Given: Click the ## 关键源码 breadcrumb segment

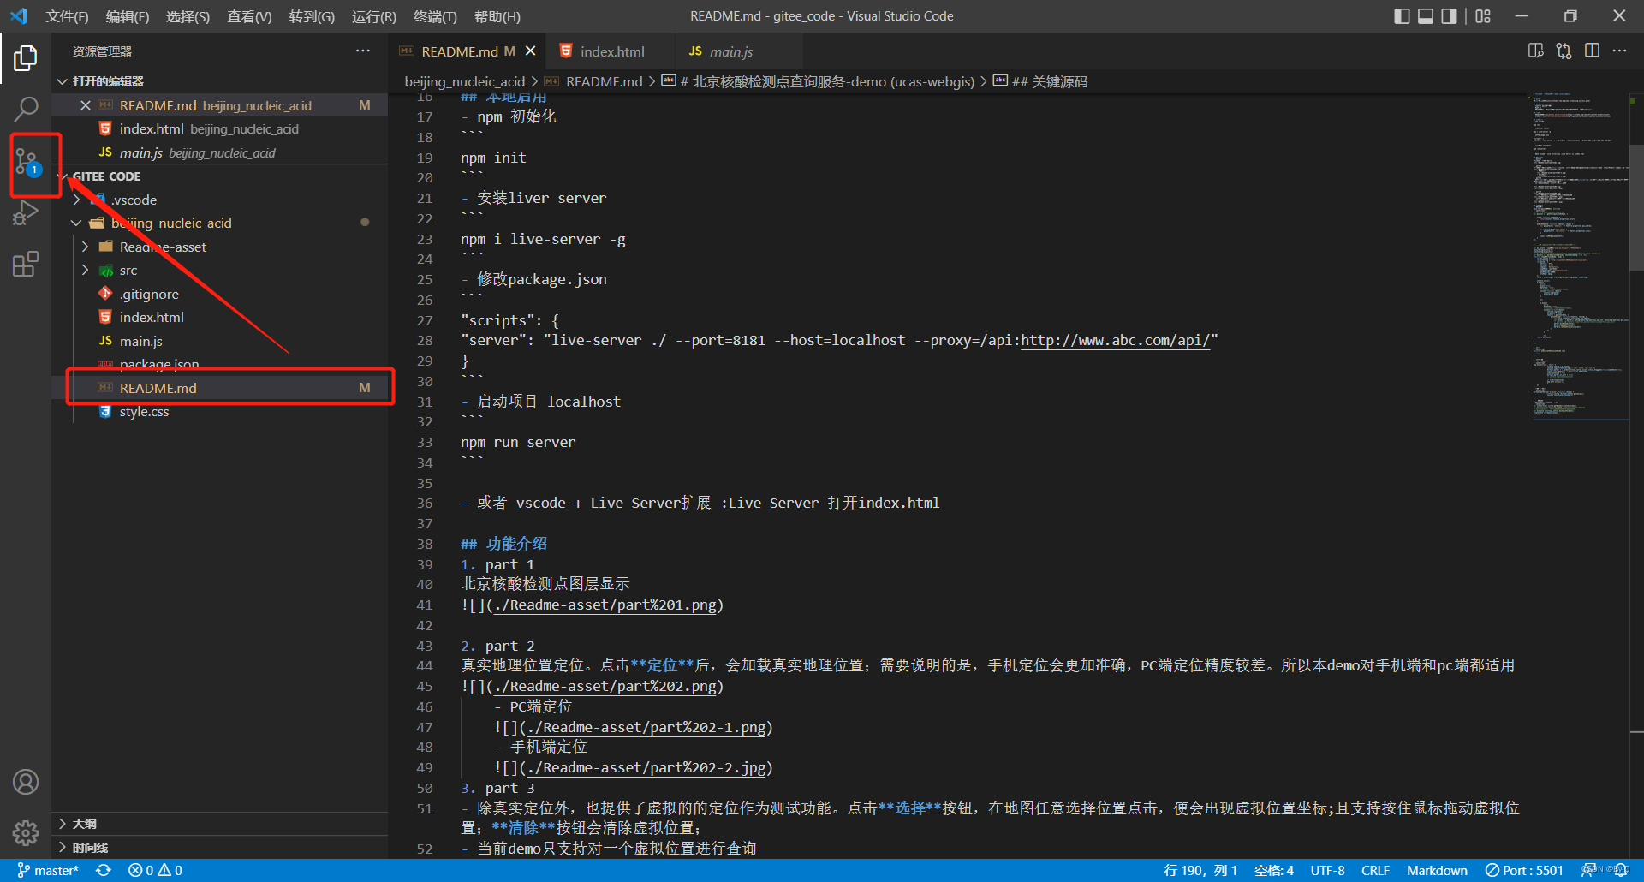Looking at the screenshot, I should coord(1049,81).
